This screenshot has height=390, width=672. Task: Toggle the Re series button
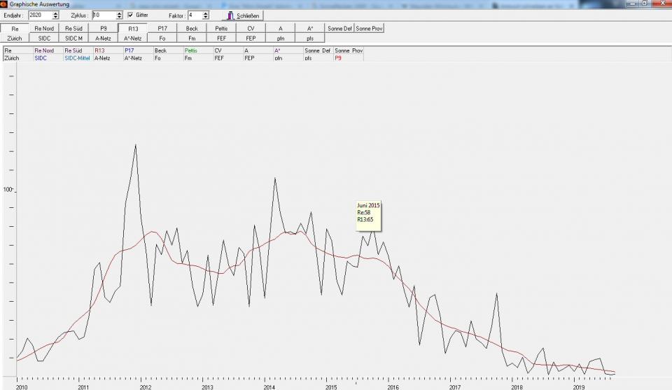15,29
